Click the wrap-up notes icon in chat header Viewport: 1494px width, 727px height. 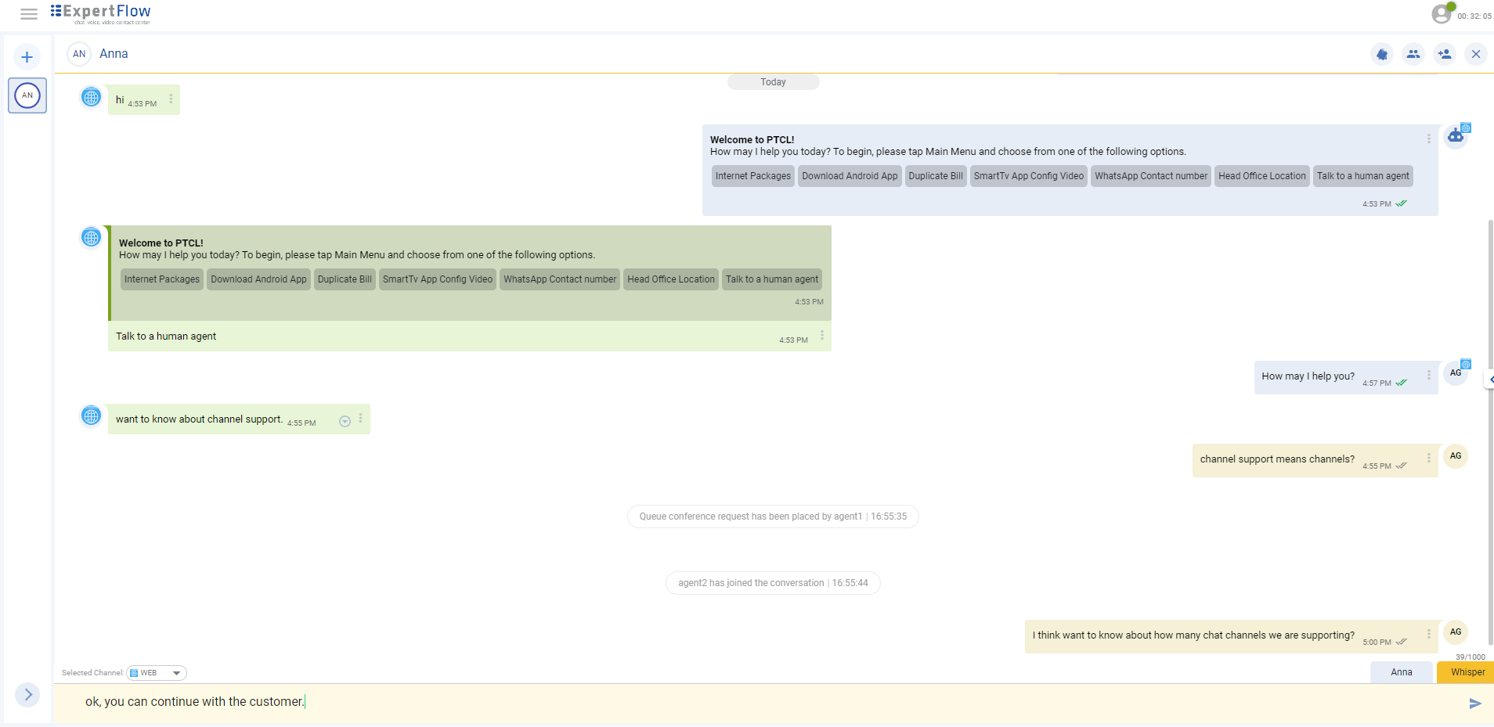[1382, 54]
